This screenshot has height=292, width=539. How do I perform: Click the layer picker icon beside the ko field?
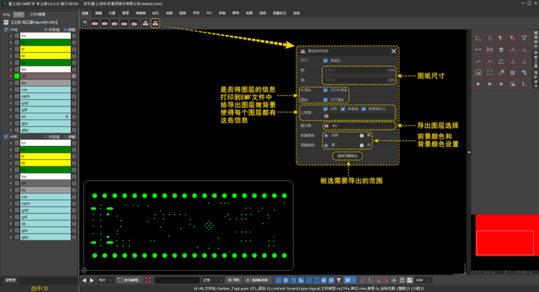326,126
